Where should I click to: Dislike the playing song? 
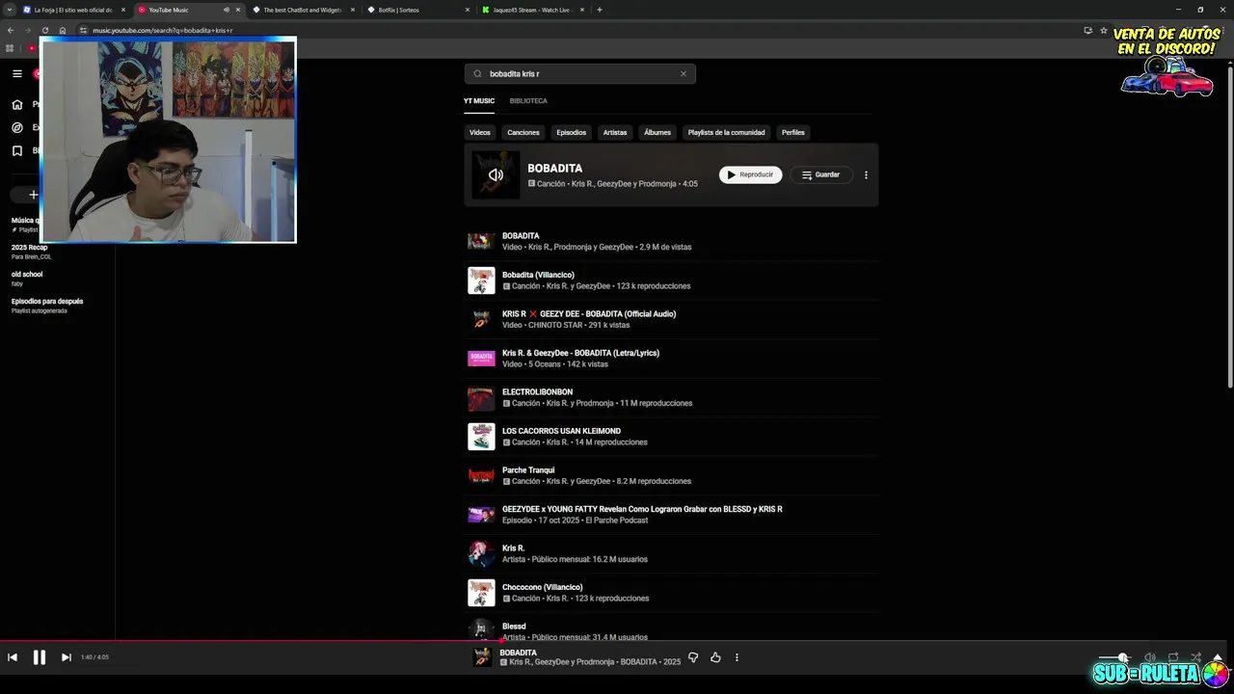[x=693, y=657]
